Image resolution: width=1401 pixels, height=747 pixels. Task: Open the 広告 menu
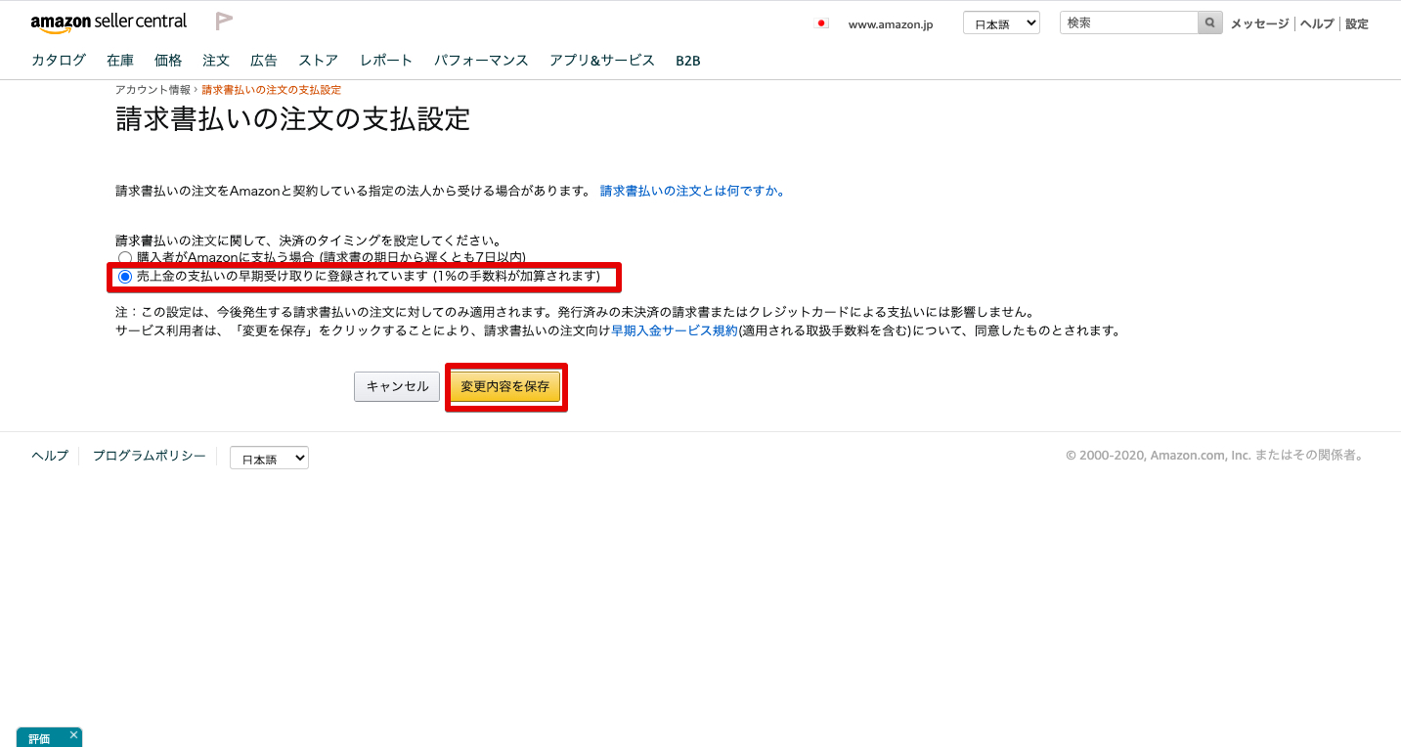point(264,61)
